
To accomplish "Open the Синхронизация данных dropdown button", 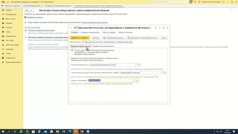I will tap(113, 38).
